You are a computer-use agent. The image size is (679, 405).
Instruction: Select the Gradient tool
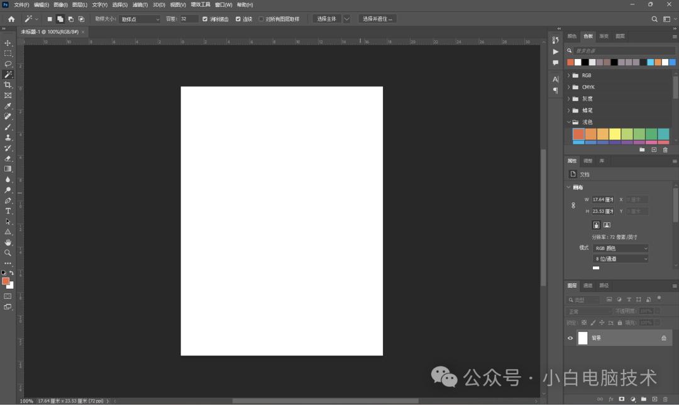point(8,169)
